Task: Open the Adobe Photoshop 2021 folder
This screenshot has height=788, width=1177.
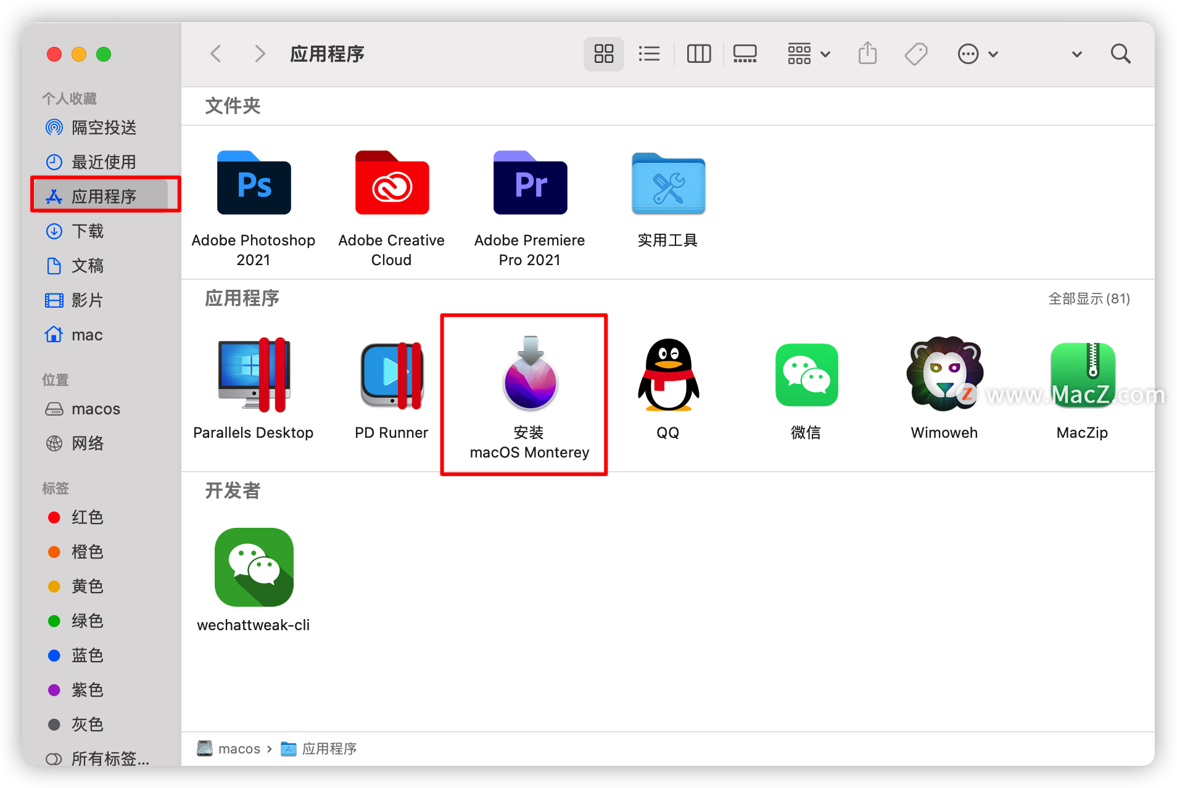Action: (254, 183)
